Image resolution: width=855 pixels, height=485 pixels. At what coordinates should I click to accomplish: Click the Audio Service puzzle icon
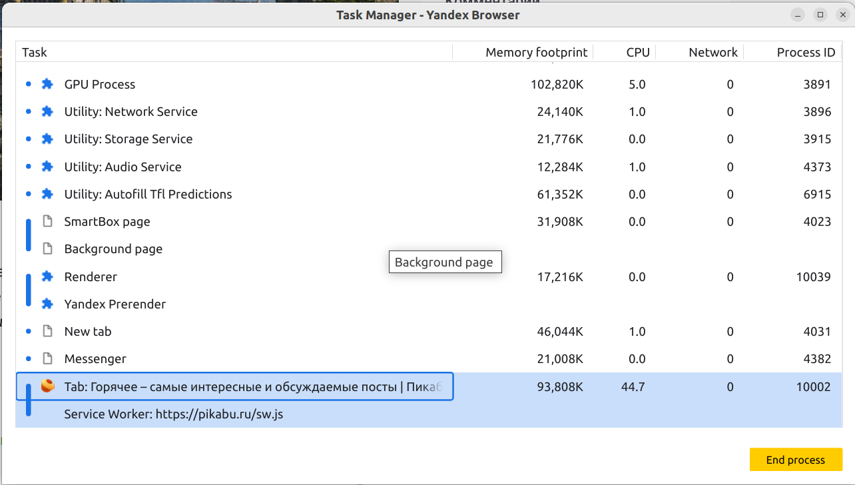[x=47, y=167]
